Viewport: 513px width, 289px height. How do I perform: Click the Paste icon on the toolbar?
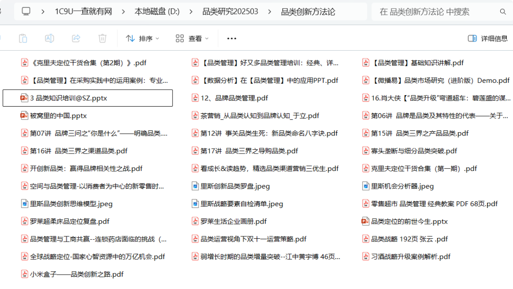[22, 39]
